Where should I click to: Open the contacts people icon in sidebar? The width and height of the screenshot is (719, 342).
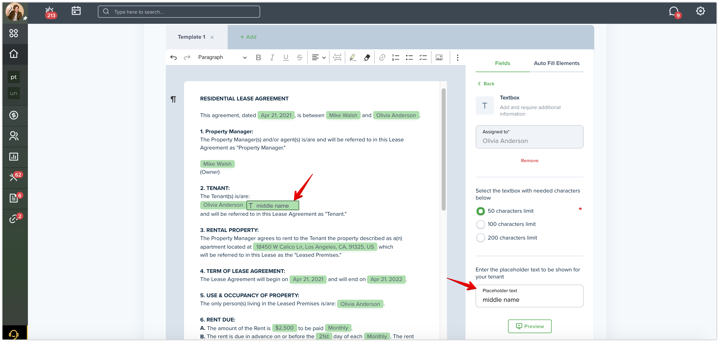(x=14, y=136)
